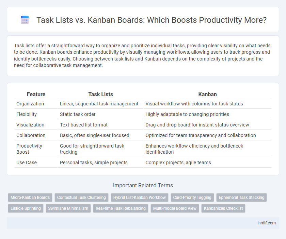Click the intro paragraph about task lists
The height and width of the screenshot is (239, 286).
pos(142,55)
